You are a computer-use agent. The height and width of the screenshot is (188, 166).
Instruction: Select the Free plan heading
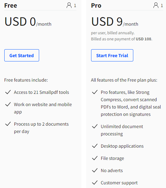pyautogui.click(x=11, y=6)
